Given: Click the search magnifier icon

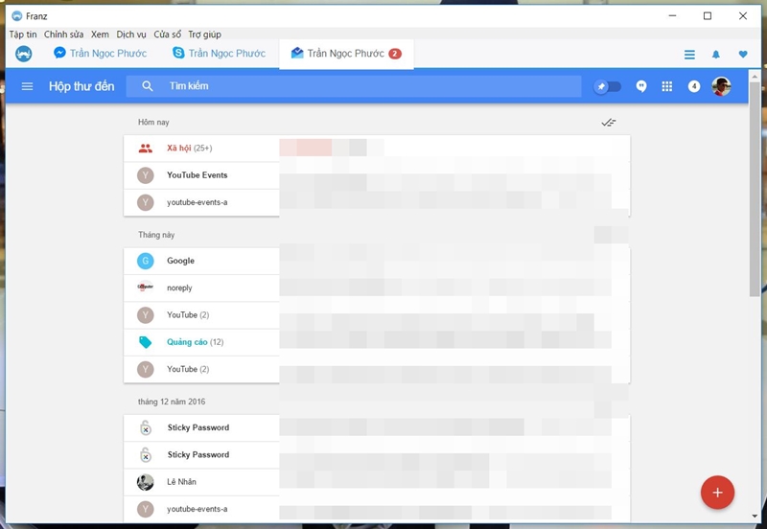Looking at the screenshot, I should 148,86.
